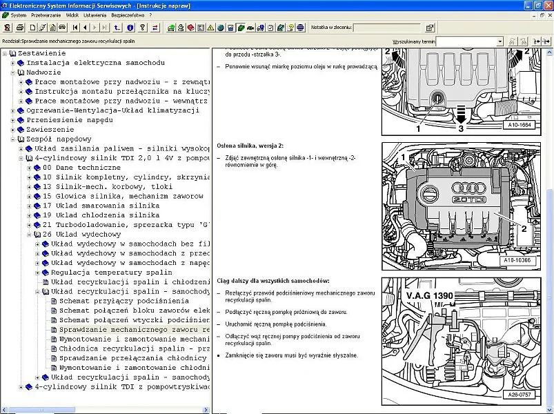Go to first page with the toolbar arrow
554x414 pixels.
click(75, 28)
